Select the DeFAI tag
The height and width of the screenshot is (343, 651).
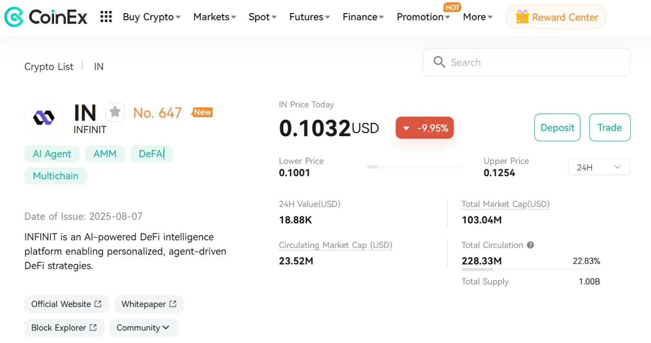coord(152,154)
